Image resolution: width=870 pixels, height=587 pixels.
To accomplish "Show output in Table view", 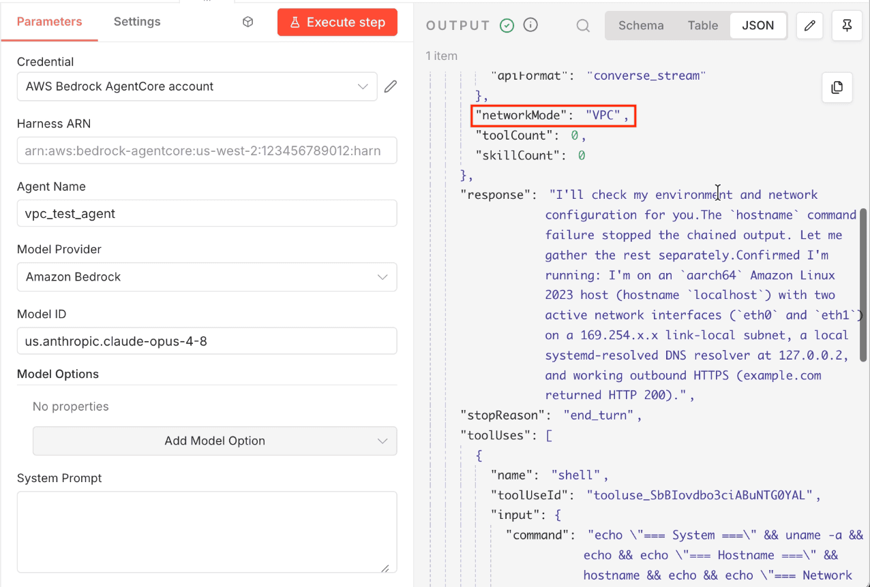I will (x=702, y=26).
